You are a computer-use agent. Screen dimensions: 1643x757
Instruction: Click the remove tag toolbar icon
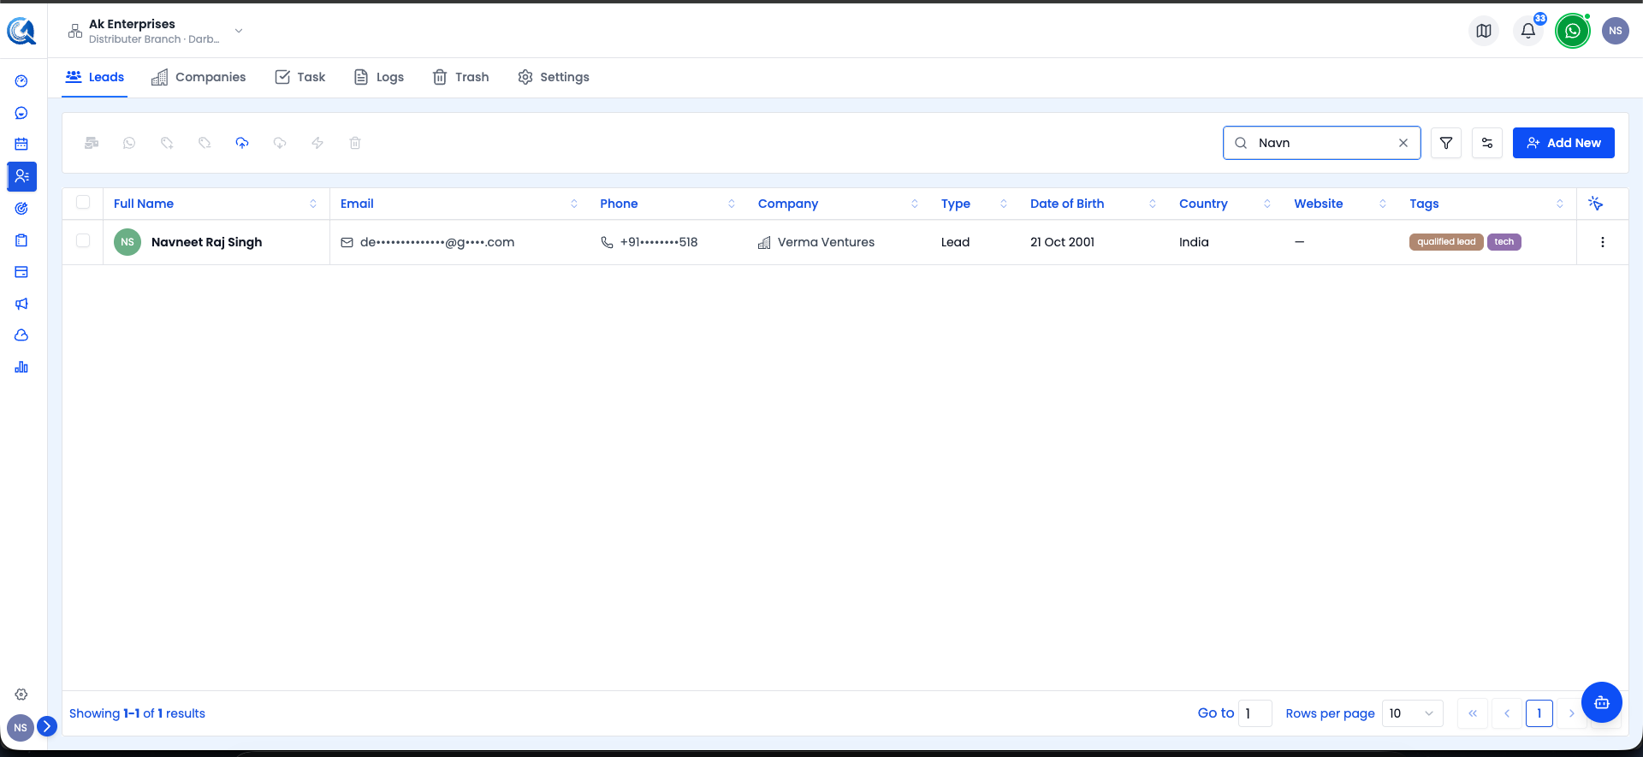pyautogui.click(x=205, y=143)
